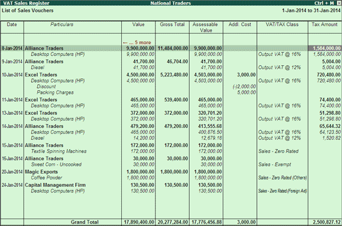Image resolution: width=342 pixels, height=226 pixels.
Task: Click the VAT/TAX Class column header
Action: pos(282,24)
